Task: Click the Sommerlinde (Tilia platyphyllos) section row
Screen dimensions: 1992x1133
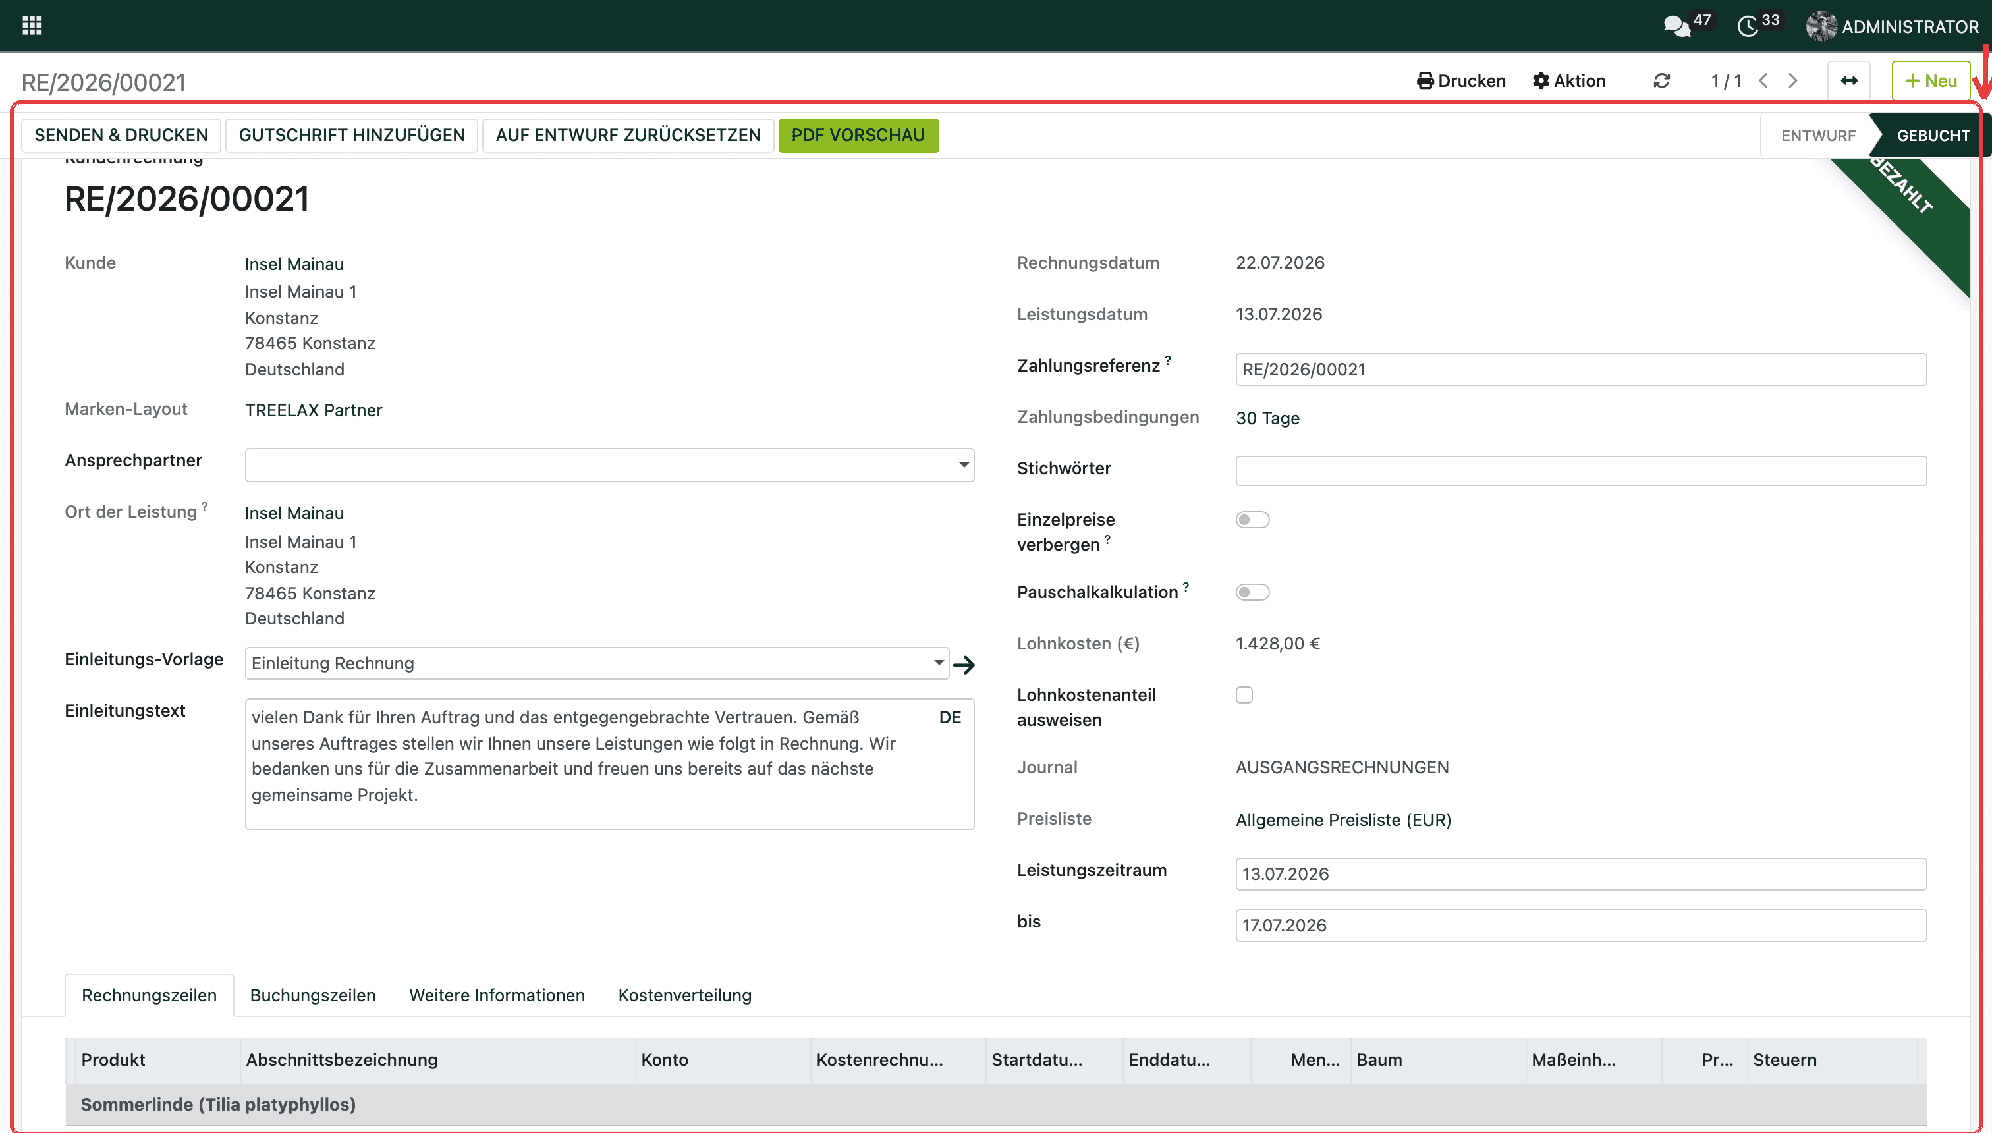Action: [996, 1105]
